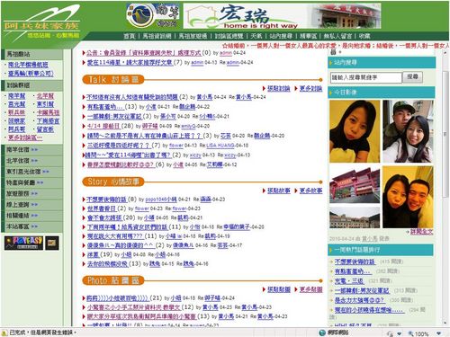Click the right panel scrollbar up arrow
Image resolution: width=450 pixels, height=337 pixels.
445,53
